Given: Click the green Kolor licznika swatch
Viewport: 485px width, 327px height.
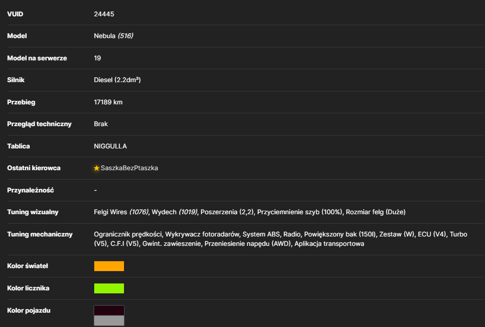Looking at the screenshot, I should 109,288.
